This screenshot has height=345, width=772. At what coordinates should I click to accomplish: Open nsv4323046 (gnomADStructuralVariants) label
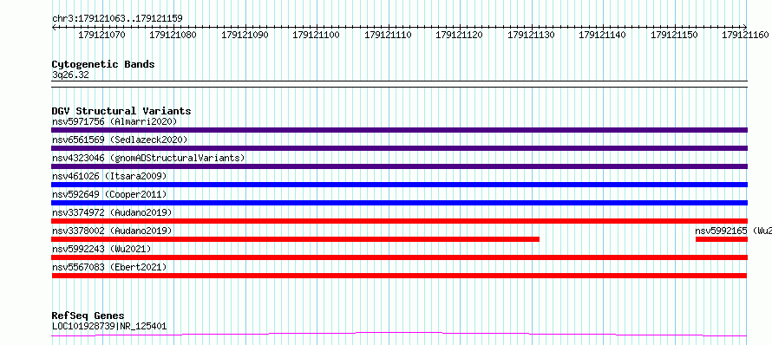pyautogui.click(x=148, y=158)
